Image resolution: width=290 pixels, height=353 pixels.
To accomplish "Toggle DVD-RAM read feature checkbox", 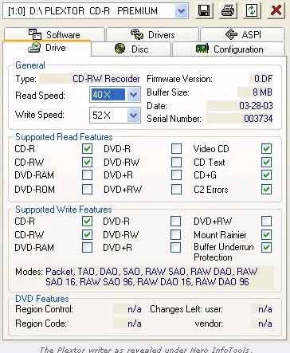I will [87, 175].
